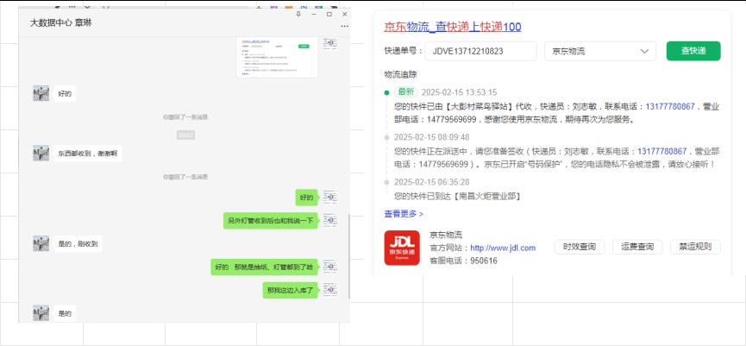The height and width of the screenshot is (346, 746).
Task: Select the 2025-02-15 06:35:28 timestamp
Action: (x=432, y=182)
